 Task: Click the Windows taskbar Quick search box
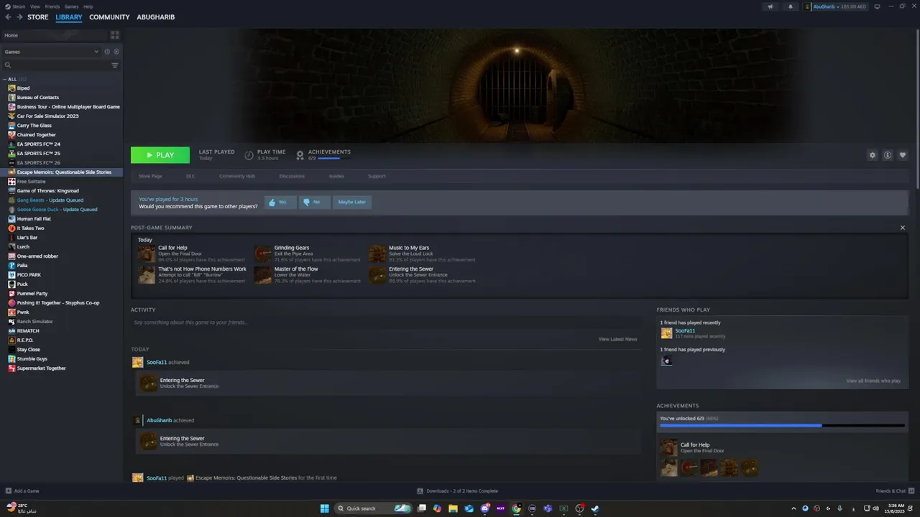tap(374, 508)
